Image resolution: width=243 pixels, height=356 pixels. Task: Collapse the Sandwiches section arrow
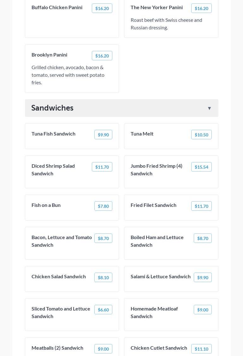pyautogui.click(x=209, y=108)
